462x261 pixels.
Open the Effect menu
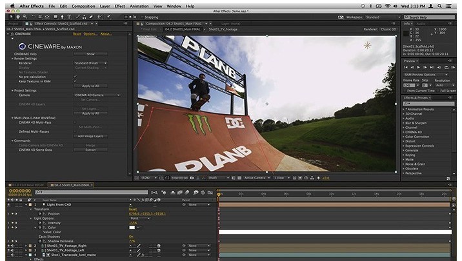tap(119, 6)
